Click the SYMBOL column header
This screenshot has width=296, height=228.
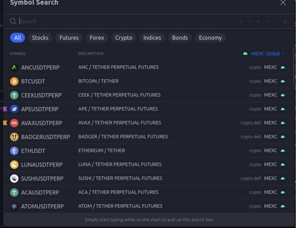click(18, 54)
